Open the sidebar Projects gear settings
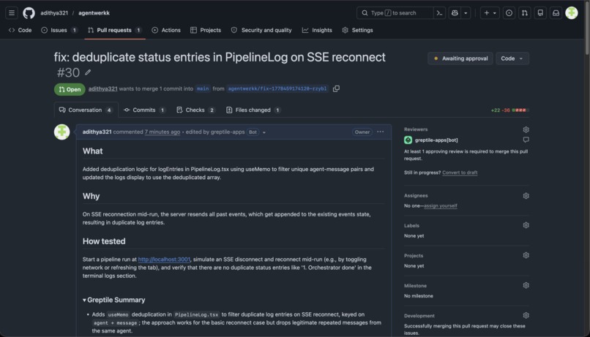590x337 pixels. pyautogui.click(x=526, y=255)
